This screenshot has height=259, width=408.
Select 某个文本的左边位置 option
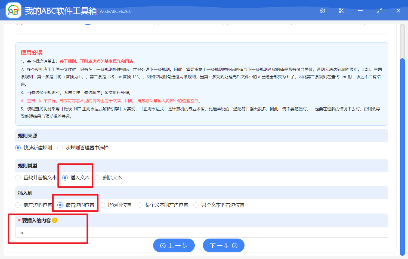(x=140, y=205)
